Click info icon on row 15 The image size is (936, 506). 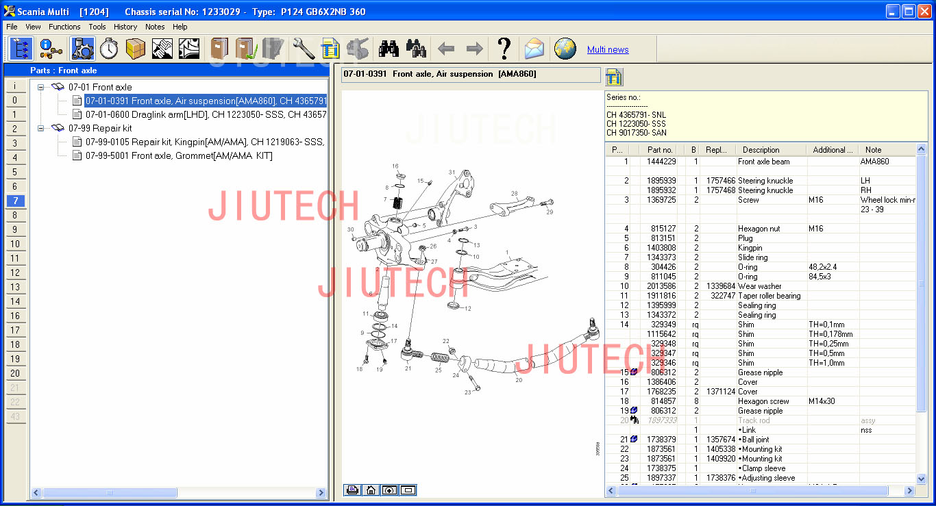click(634, 372)
